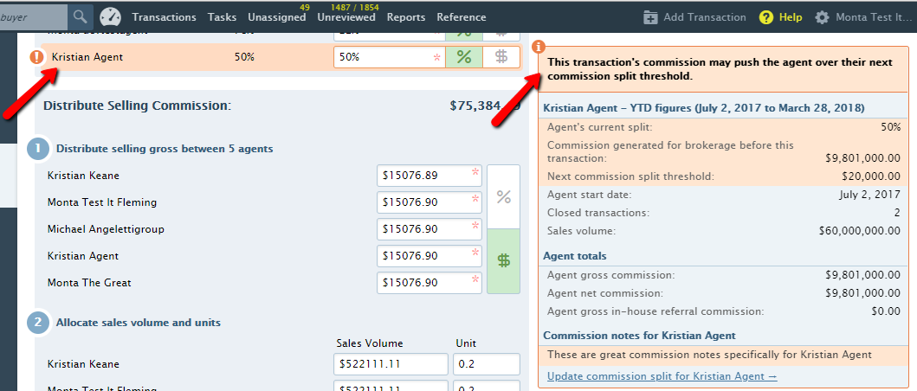Click the Agent totals heading
Screen dimensions: 917x391
[x=575, y=256]
